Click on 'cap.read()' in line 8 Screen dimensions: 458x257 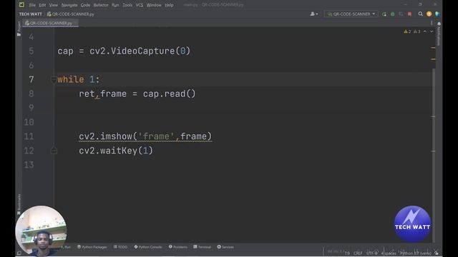pos(169,94)
